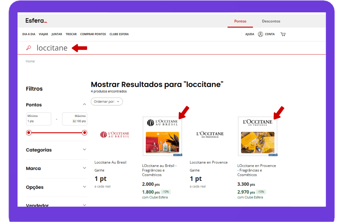Viewport: 343px width, 222px height.
Task: Click the minimum points slider handle
Action: coord(29,133)
